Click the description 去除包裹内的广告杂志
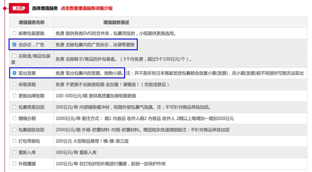Image resolution: width=312 pixels, height=172 pixels. coord(95,45)
